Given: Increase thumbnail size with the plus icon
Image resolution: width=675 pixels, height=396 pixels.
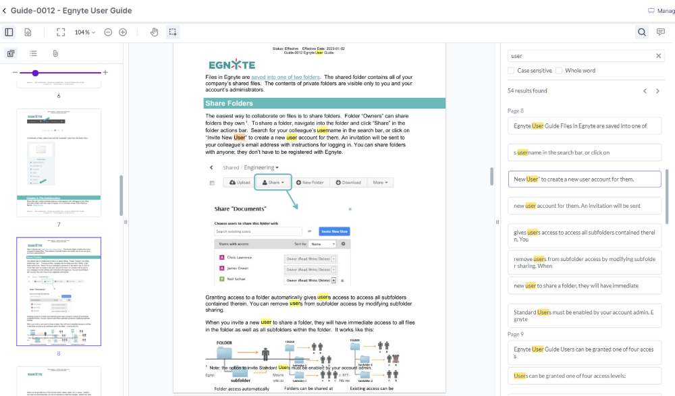Looking at the screenshot, I should [x=105, y=73].
